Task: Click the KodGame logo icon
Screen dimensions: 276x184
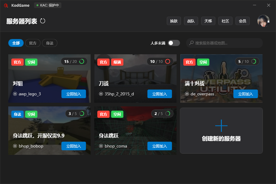Action: tap(6, 5)
